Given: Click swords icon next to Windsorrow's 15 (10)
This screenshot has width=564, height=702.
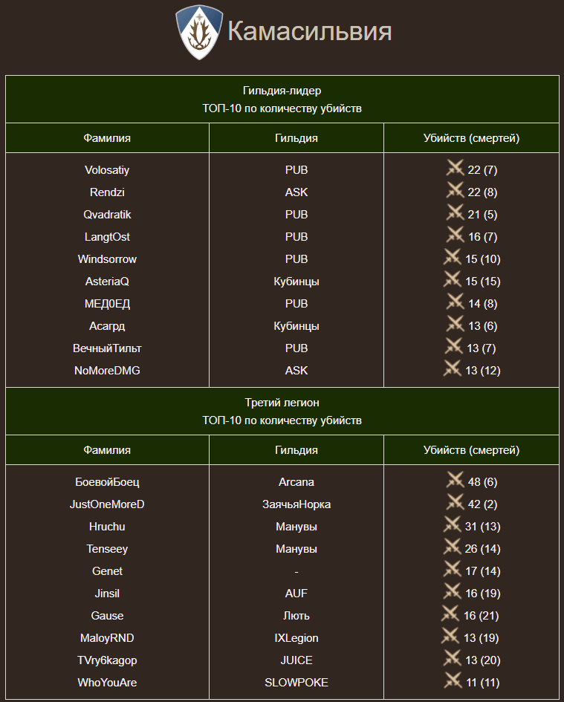Looking at the screenshot, I should (x=453, y=258).
